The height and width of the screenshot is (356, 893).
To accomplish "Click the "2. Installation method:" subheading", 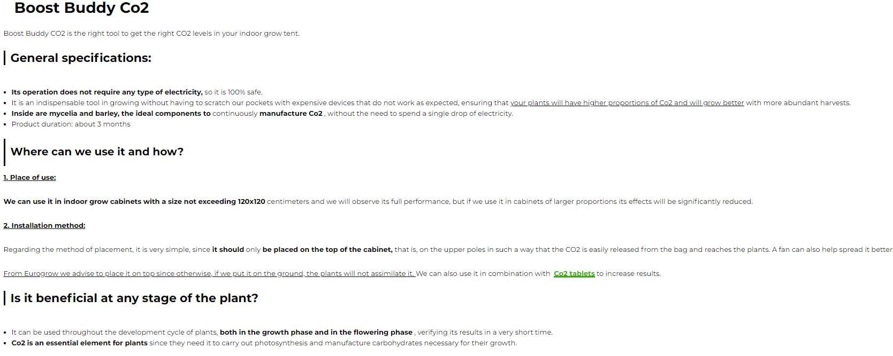I will click(44, 226).
